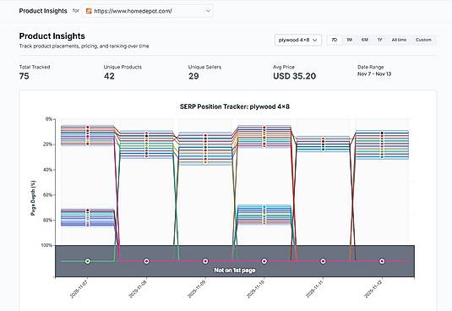The image size is (452, 311).
Task: Click the chart title SERP Position Tracker
Action: coord(235,106)
